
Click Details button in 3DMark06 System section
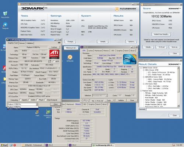pos(103,42)
